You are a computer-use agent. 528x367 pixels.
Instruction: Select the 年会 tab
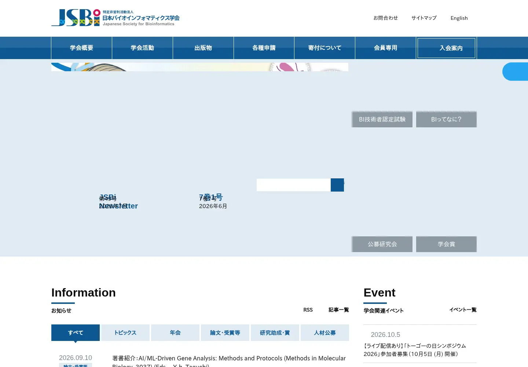click(x=175, y=333)
